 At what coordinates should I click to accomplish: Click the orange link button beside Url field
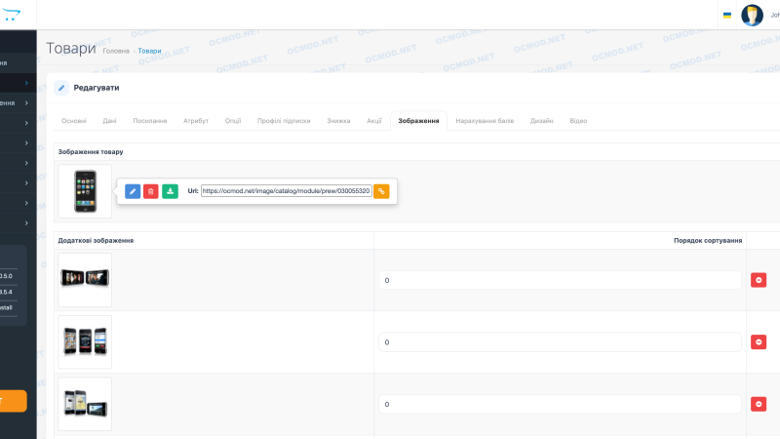(x=381, y=191)
